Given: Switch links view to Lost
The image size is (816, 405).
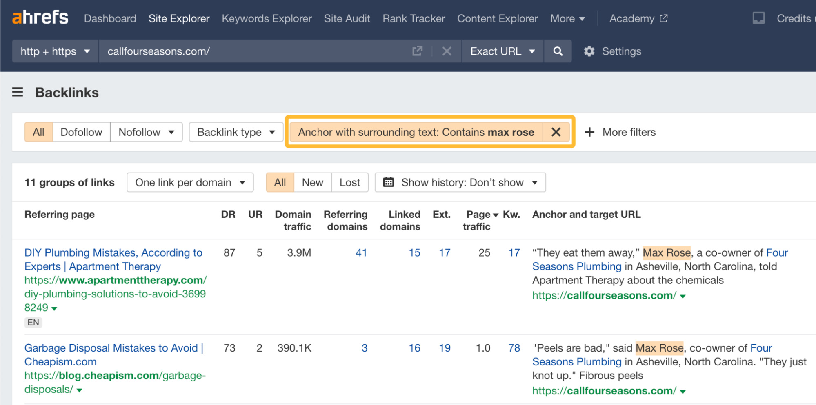Looking at the screenshot, I should [x=349, y=182].
